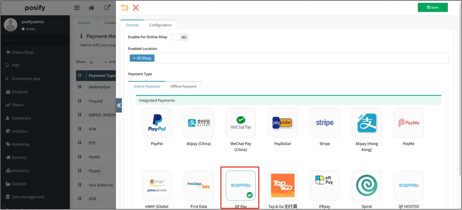Choose Spiral payment option
462x210 pixels.
coord(367,186)
